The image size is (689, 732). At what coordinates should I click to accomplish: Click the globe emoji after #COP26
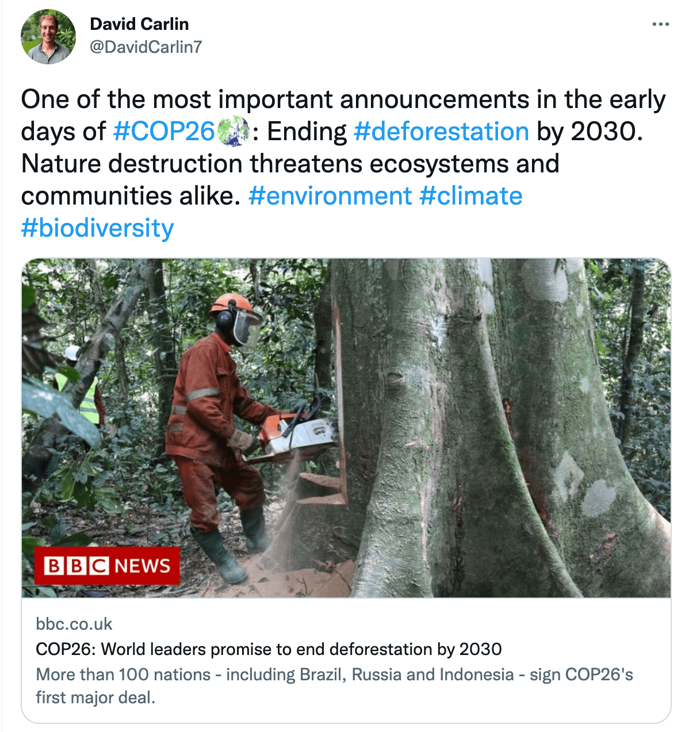pos(233,132)
